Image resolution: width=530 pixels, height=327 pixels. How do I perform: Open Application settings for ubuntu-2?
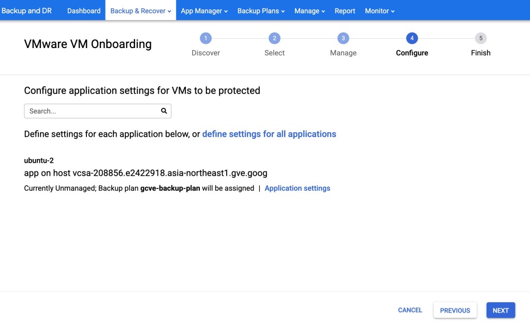point(297,189)
